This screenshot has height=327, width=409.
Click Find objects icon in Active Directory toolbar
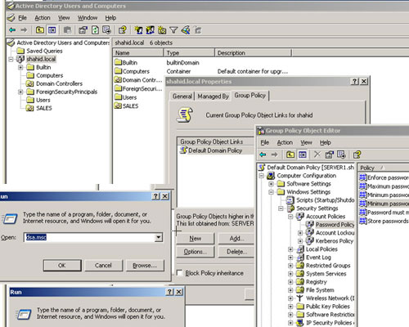tap(186, 30)
